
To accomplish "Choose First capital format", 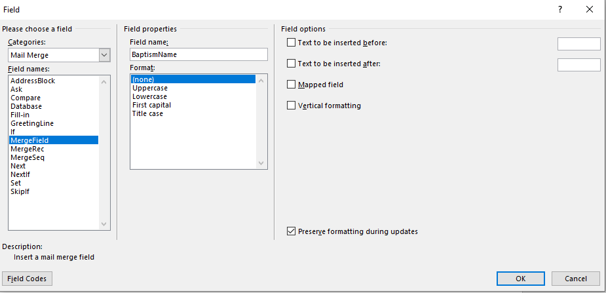I will coord(151,105).
